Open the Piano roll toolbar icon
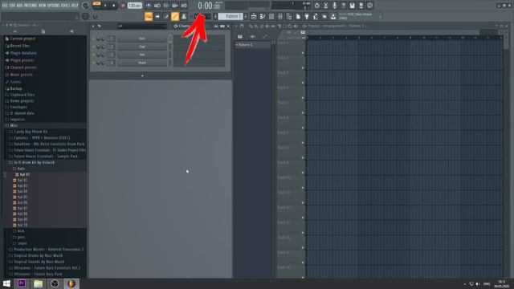Viewport: 514px width, 289px height. point(263,16)
